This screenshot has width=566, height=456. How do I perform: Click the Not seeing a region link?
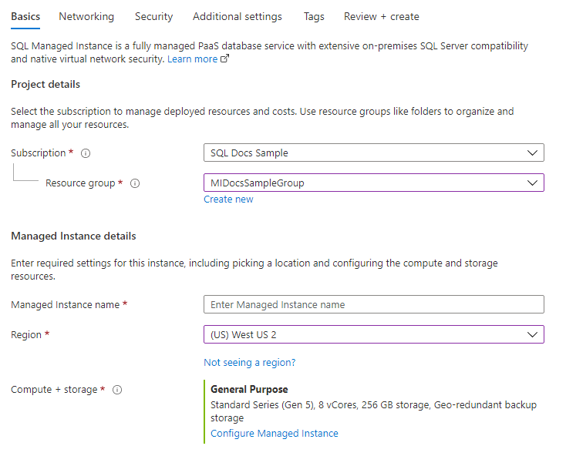click(249, 362)
